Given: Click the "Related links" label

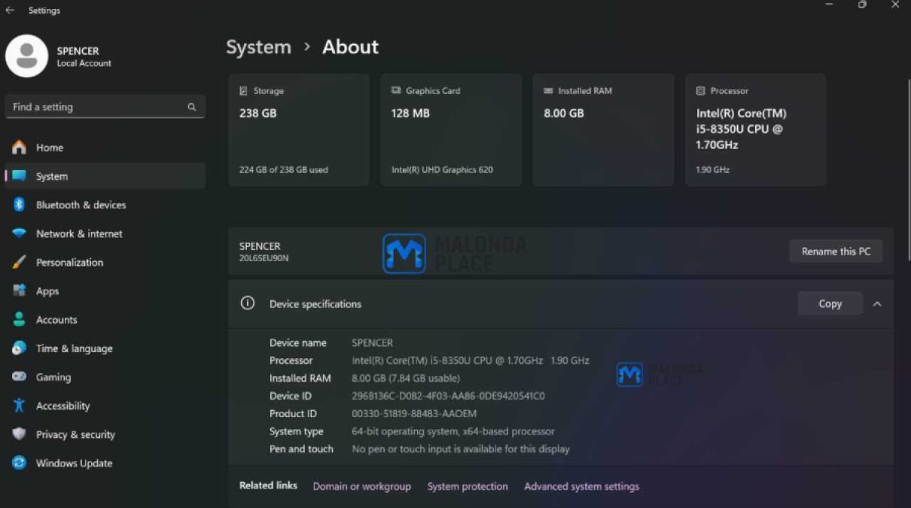Looking at the screenshot, I should (x=268, y=485).
